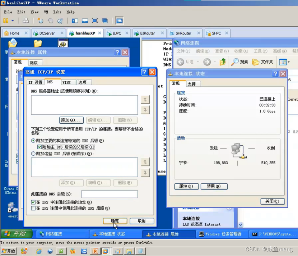This screenshot has width=298, height=256.
Task: Open 工具(T) menu in 网络连接 window
Action: coord(261,51)
